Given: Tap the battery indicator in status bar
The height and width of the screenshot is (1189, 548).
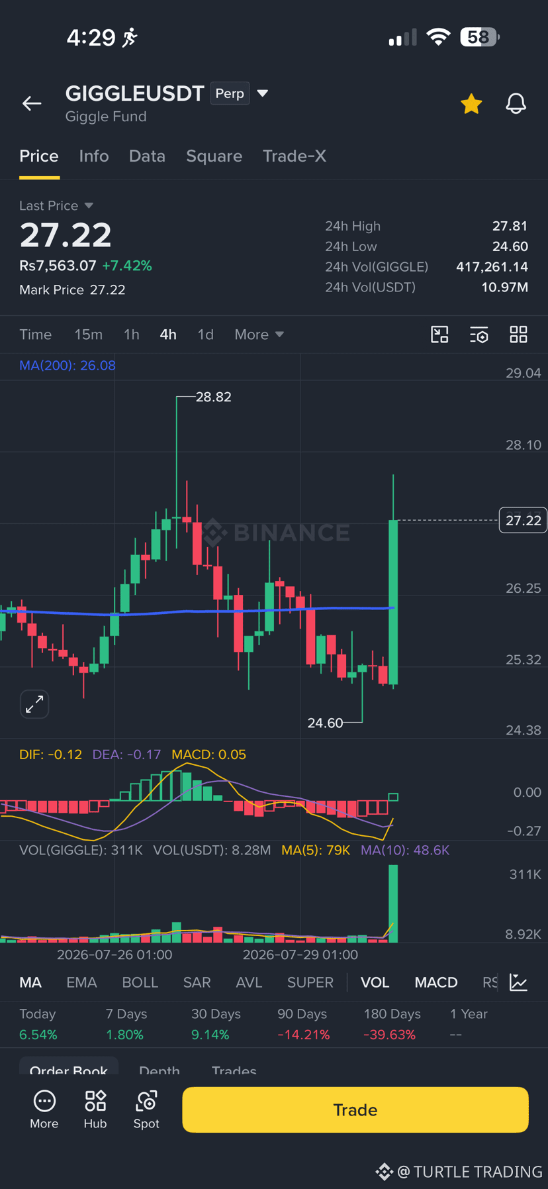Looking at the screenshot, I should pyautogui.click(x=480, y=37).
